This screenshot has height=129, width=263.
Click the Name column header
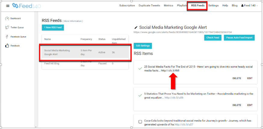coord(48,39)
